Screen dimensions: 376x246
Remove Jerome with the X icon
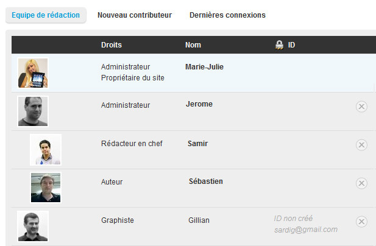pos(361,107)
